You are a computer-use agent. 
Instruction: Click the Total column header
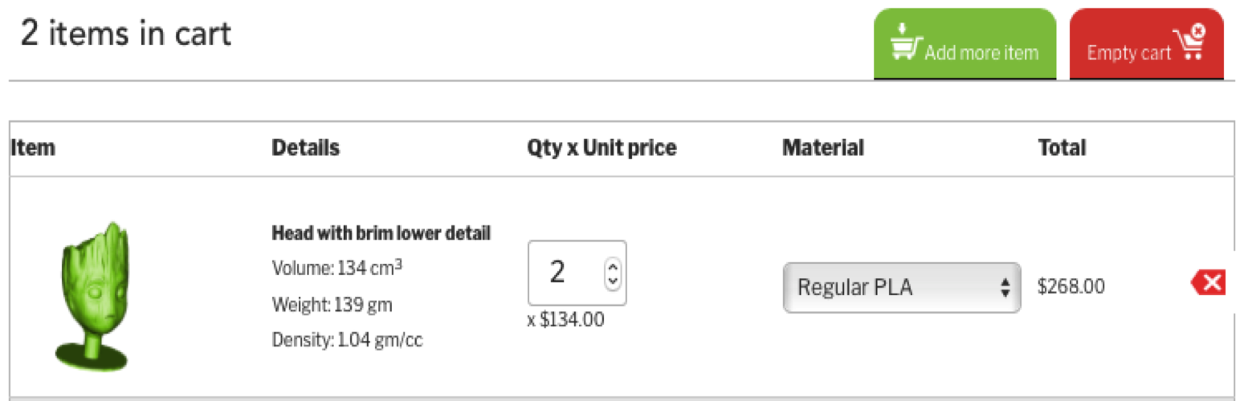tap(1062, 148)
